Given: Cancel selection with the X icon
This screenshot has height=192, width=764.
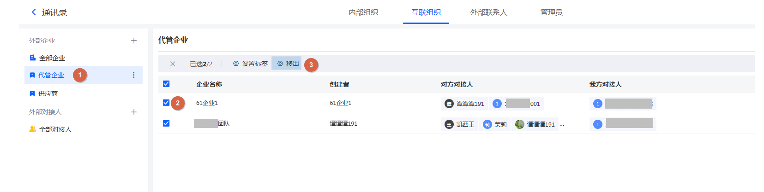Looking at the screenshot, I should pyautogui.click(x=173, y=64).
